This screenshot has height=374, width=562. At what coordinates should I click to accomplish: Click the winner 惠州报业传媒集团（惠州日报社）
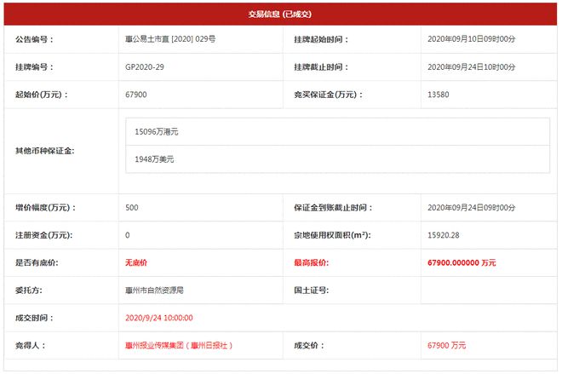click(x=178, y=345)
